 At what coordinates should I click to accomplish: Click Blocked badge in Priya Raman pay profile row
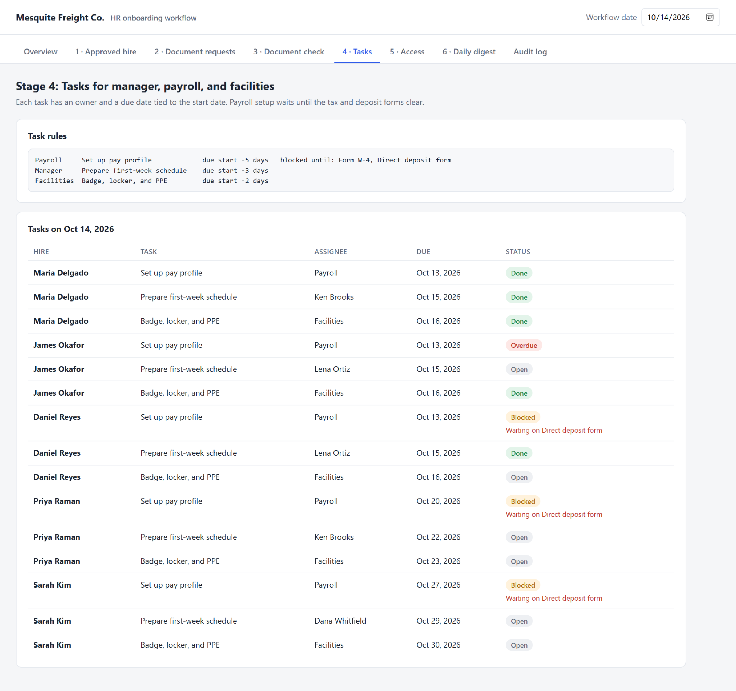(522, 501)
